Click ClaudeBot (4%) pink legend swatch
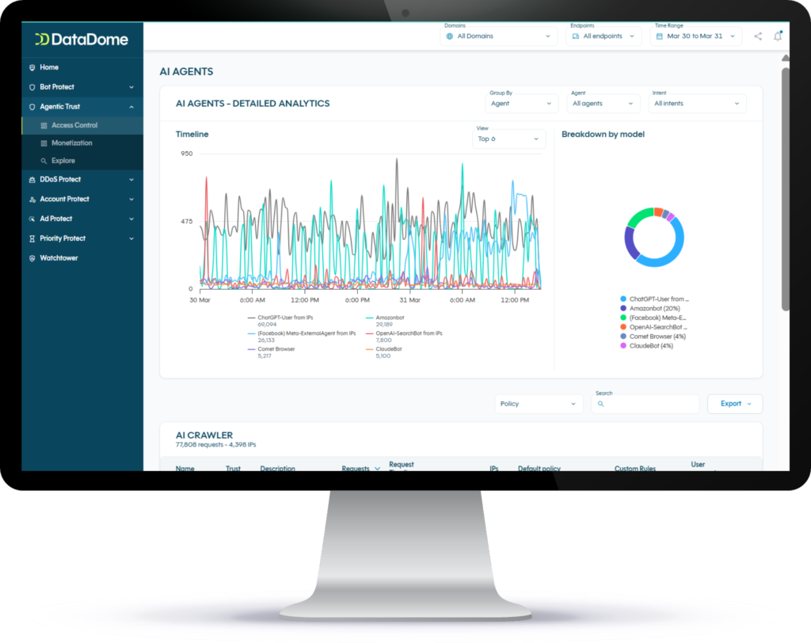 coord(623,345)
